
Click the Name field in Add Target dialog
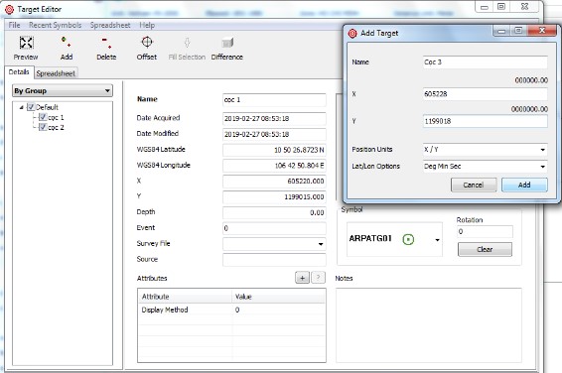485,62
